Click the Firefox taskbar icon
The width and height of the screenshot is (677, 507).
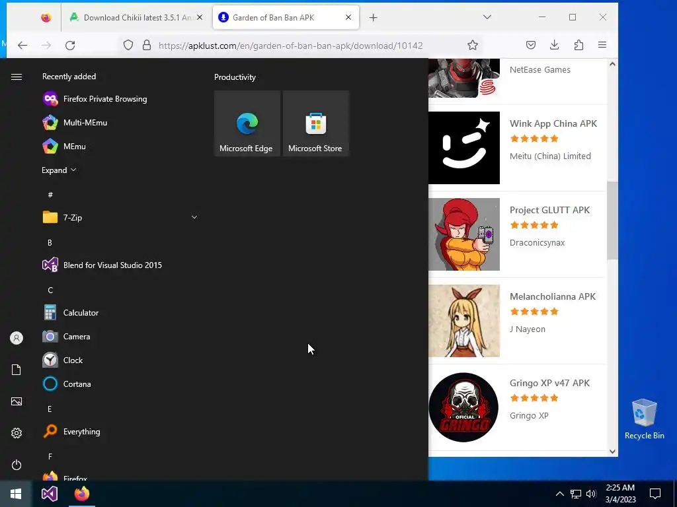(x=81, y=494)
